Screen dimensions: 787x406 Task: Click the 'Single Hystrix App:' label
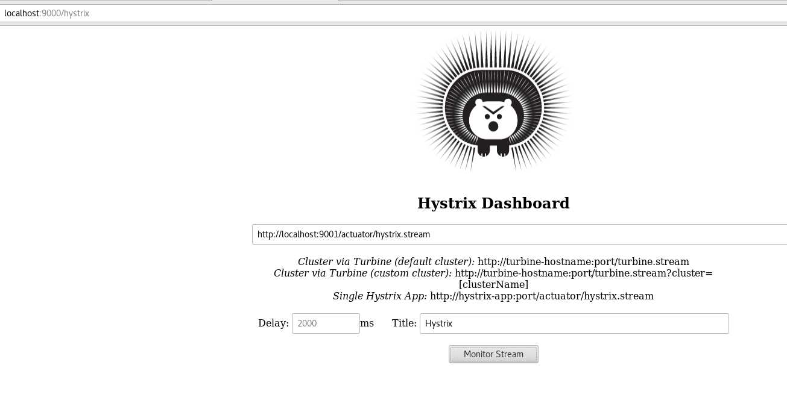point(380,296)
